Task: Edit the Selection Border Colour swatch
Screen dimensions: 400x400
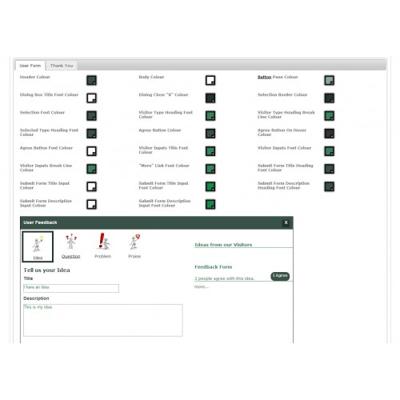Action: pos(330,98)
